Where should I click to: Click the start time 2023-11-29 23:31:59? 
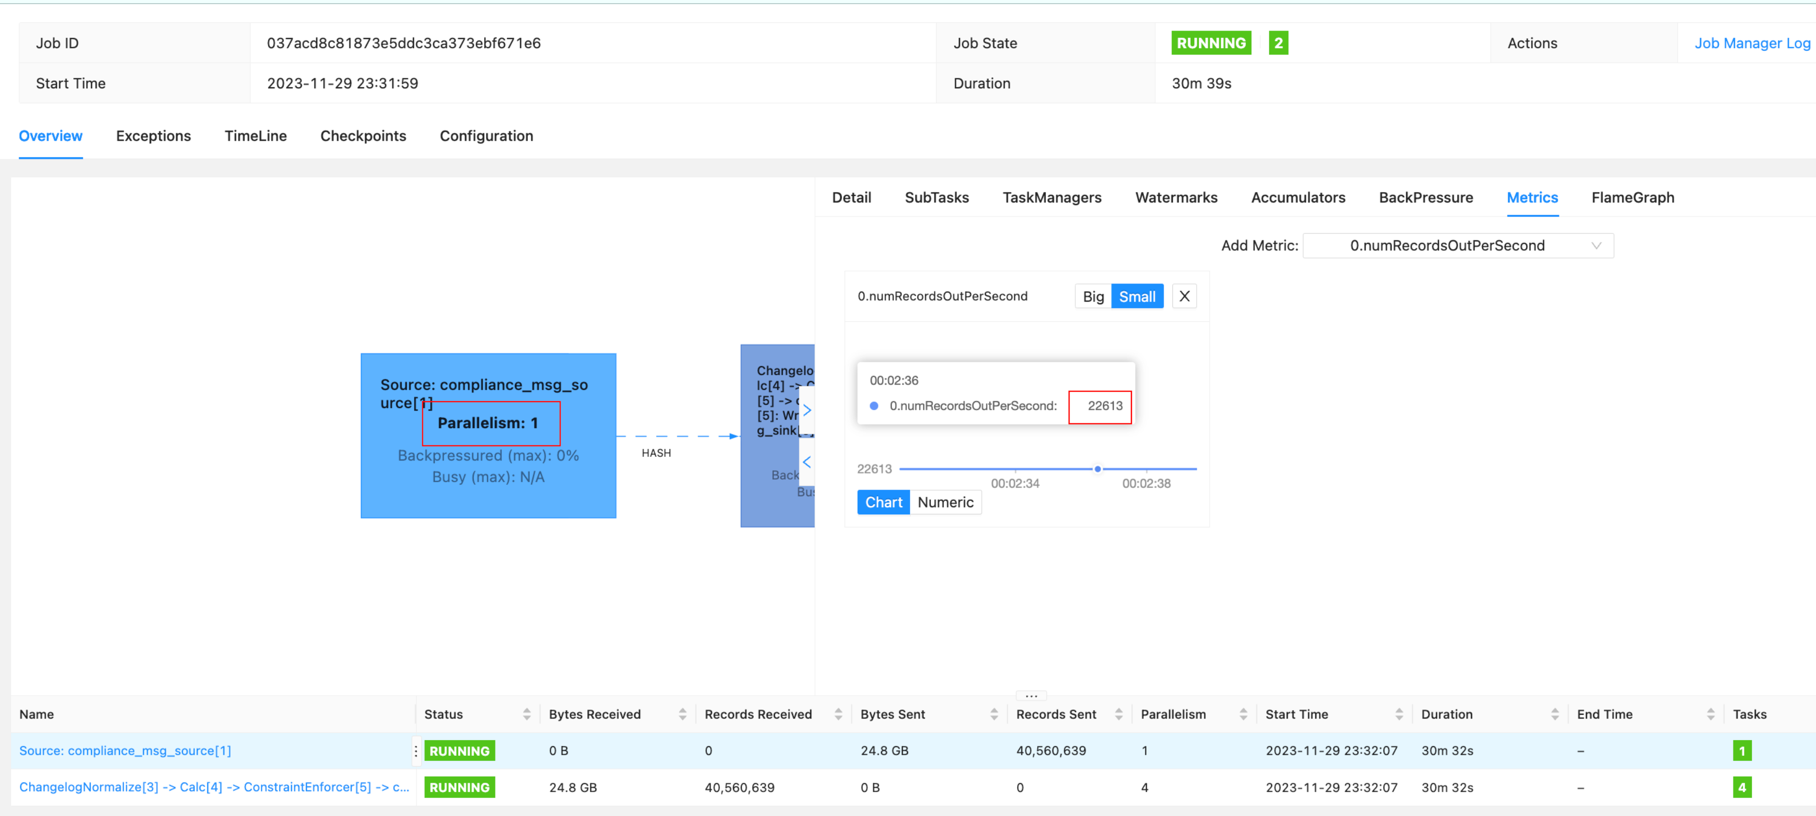[342, 83]
